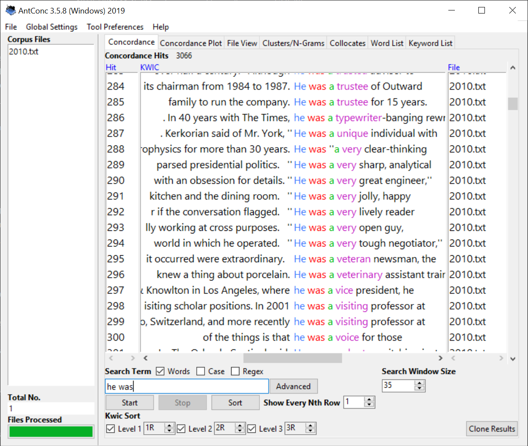Decrease the Search Window Size with the down arrow
This screenshot has height=446, width=528.
click(x=420, y=388)
